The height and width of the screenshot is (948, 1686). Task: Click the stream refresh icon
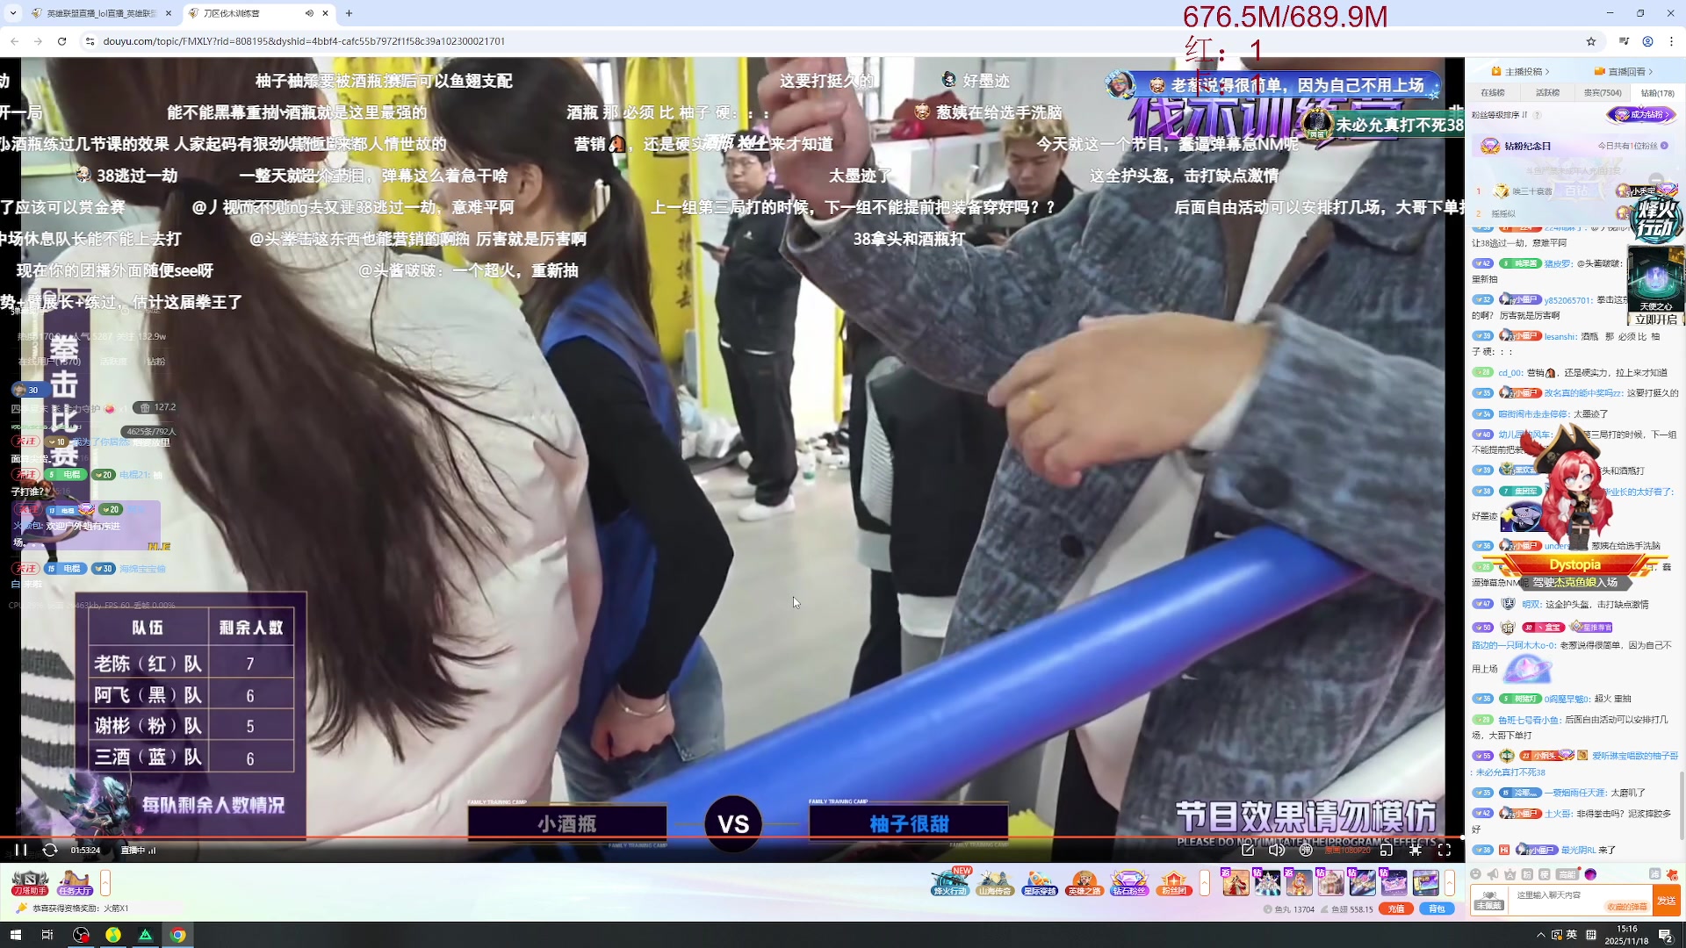(50, 850)
